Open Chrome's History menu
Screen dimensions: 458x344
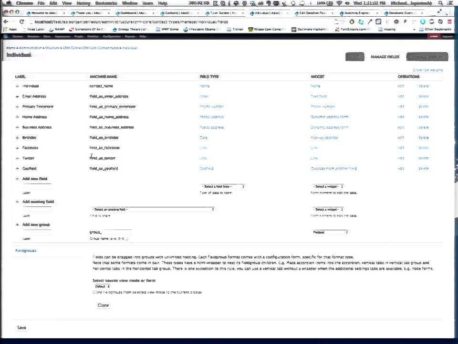click(83, 3)
